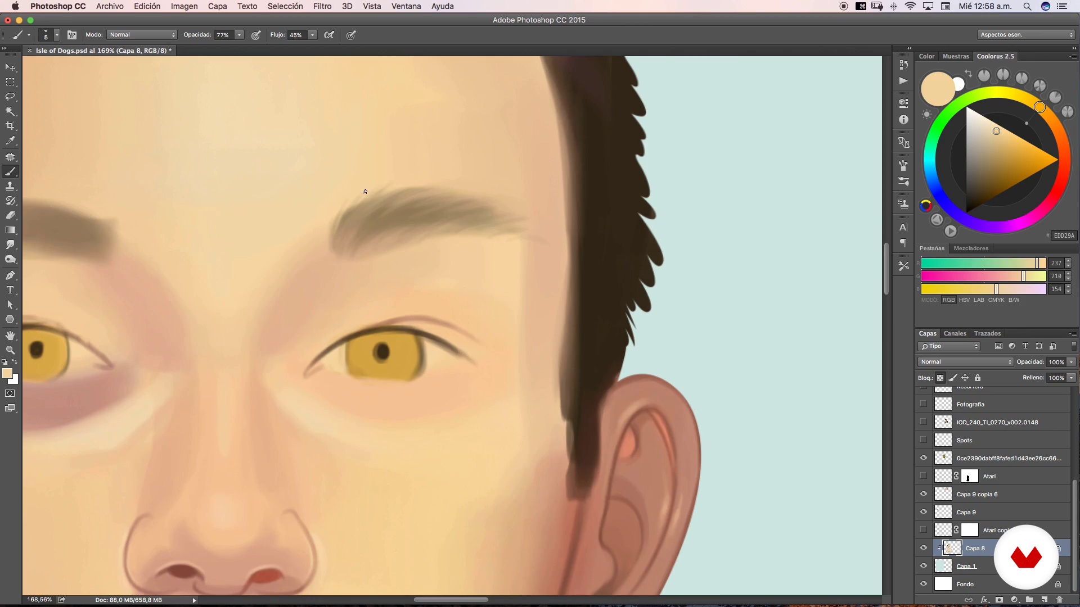Hide the Capa 9 copia 6 layer

coord(924,494)
